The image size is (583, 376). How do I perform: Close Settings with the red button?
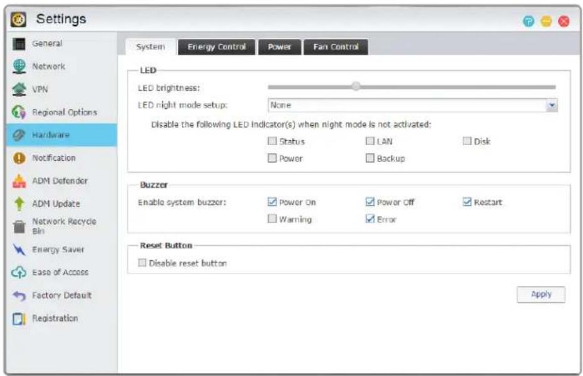click(564, 21)
